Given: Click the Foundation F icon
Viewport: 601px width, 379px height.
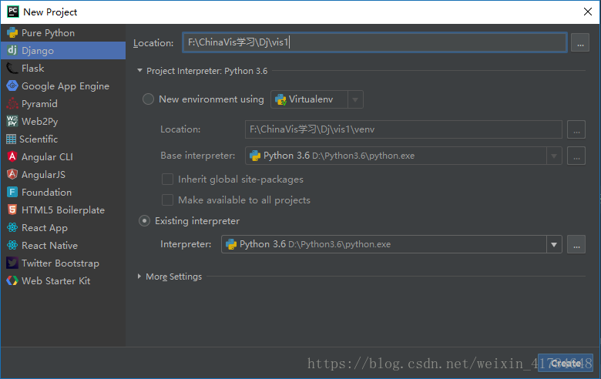Looking at the screenshot, I should [12, 192].
